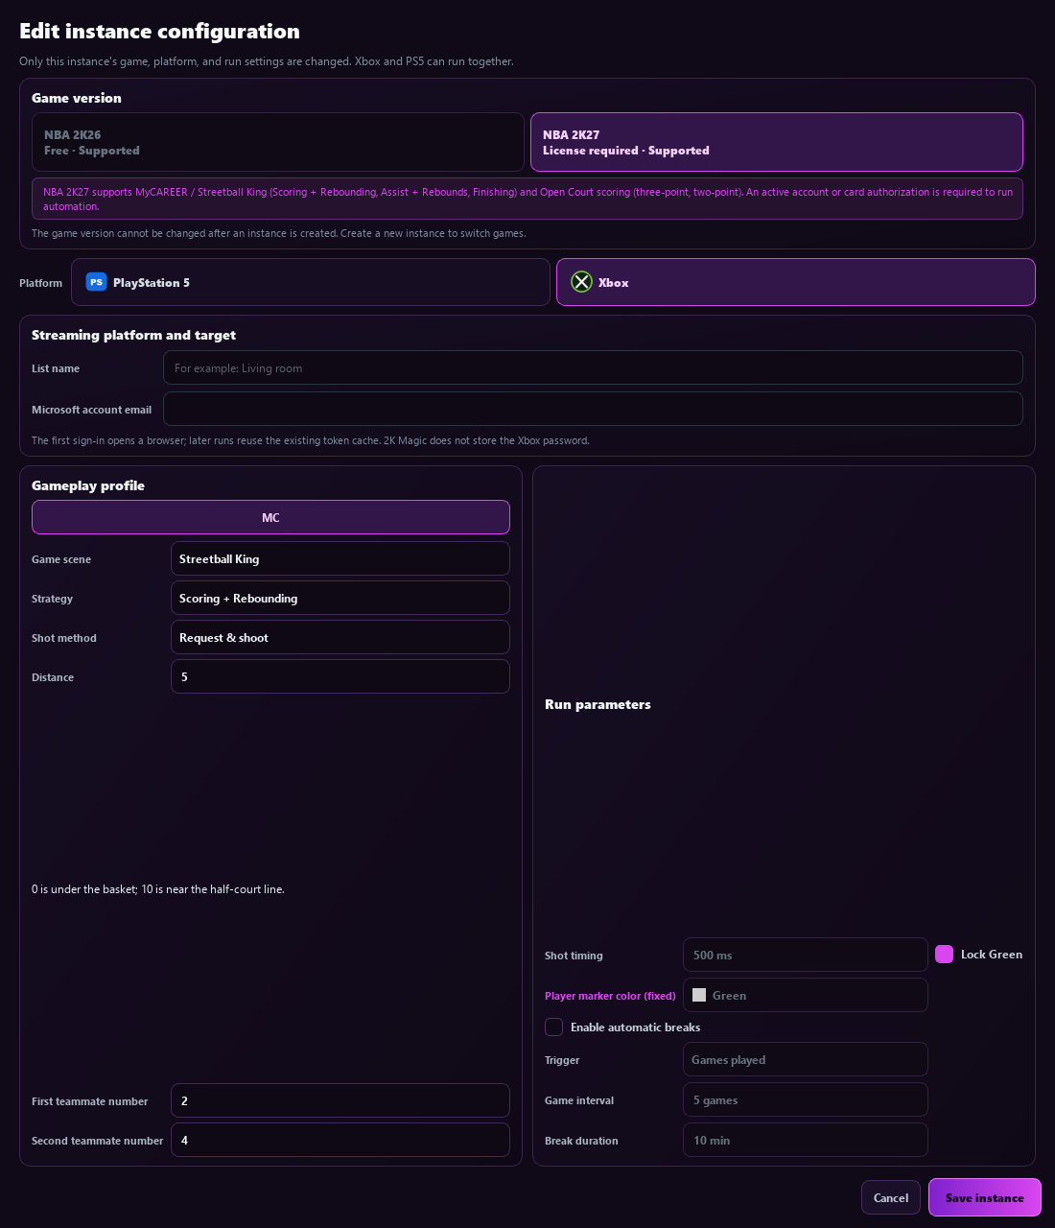Click the 'Streaming platform and target' heading
Screen dimensions: 1055x1228
[133, 335]
